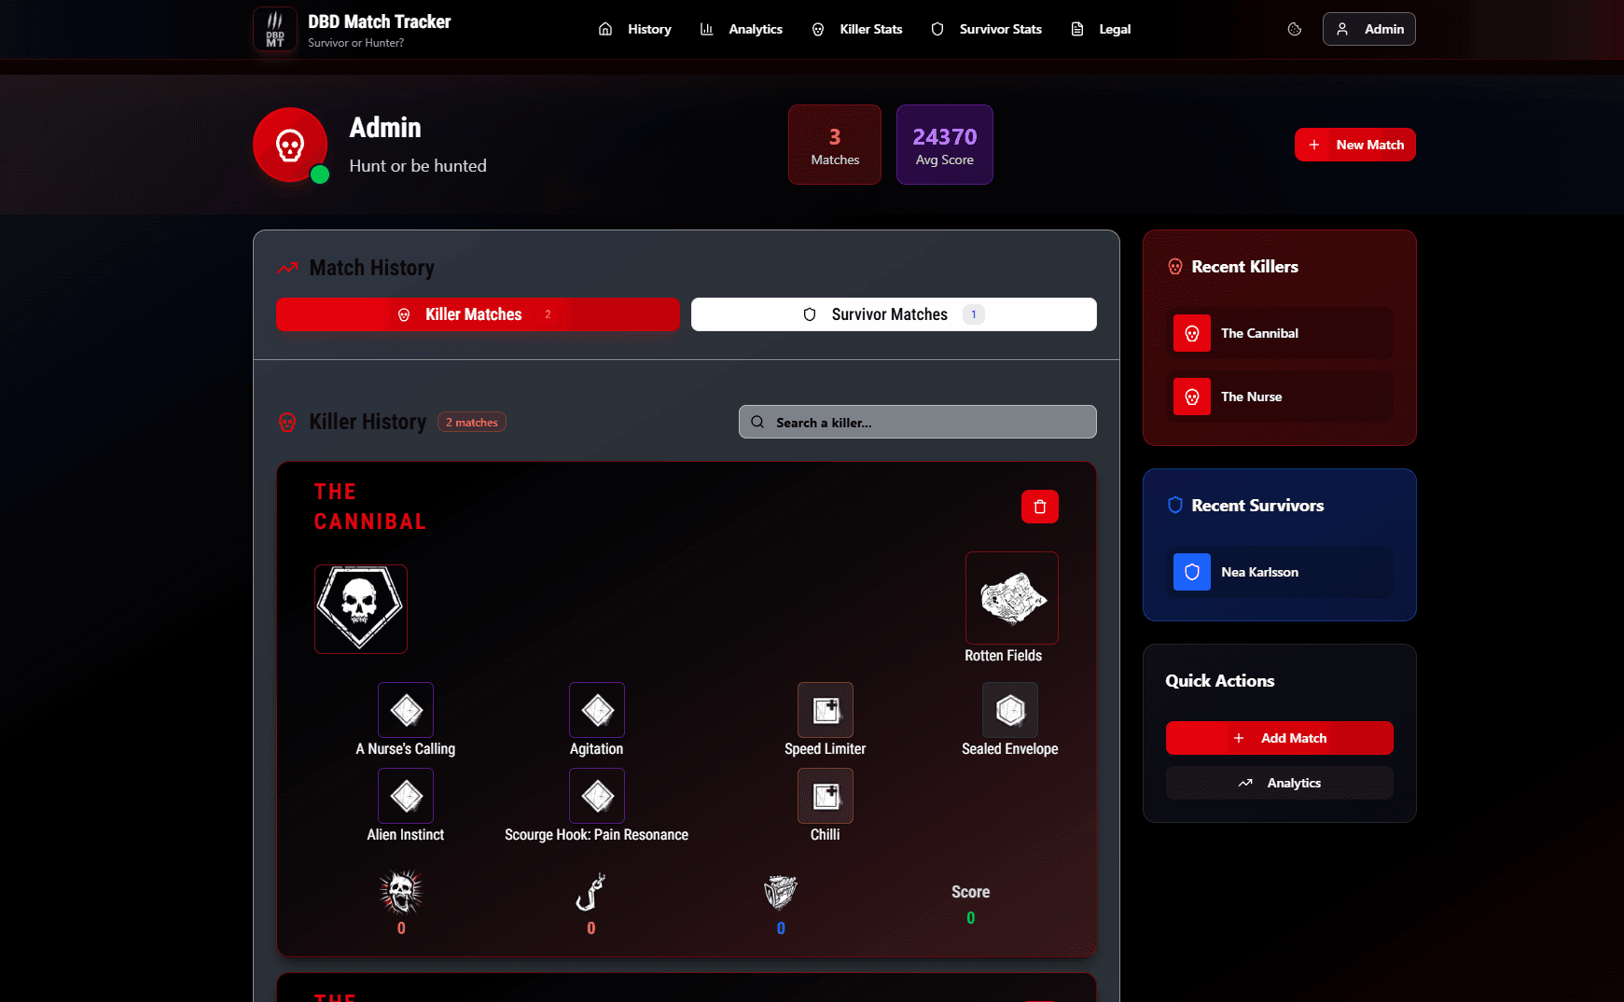Viewport: 1624px width, 1002px height.
Task: Click the Add Match quick action
Action: coord(1280,738)
